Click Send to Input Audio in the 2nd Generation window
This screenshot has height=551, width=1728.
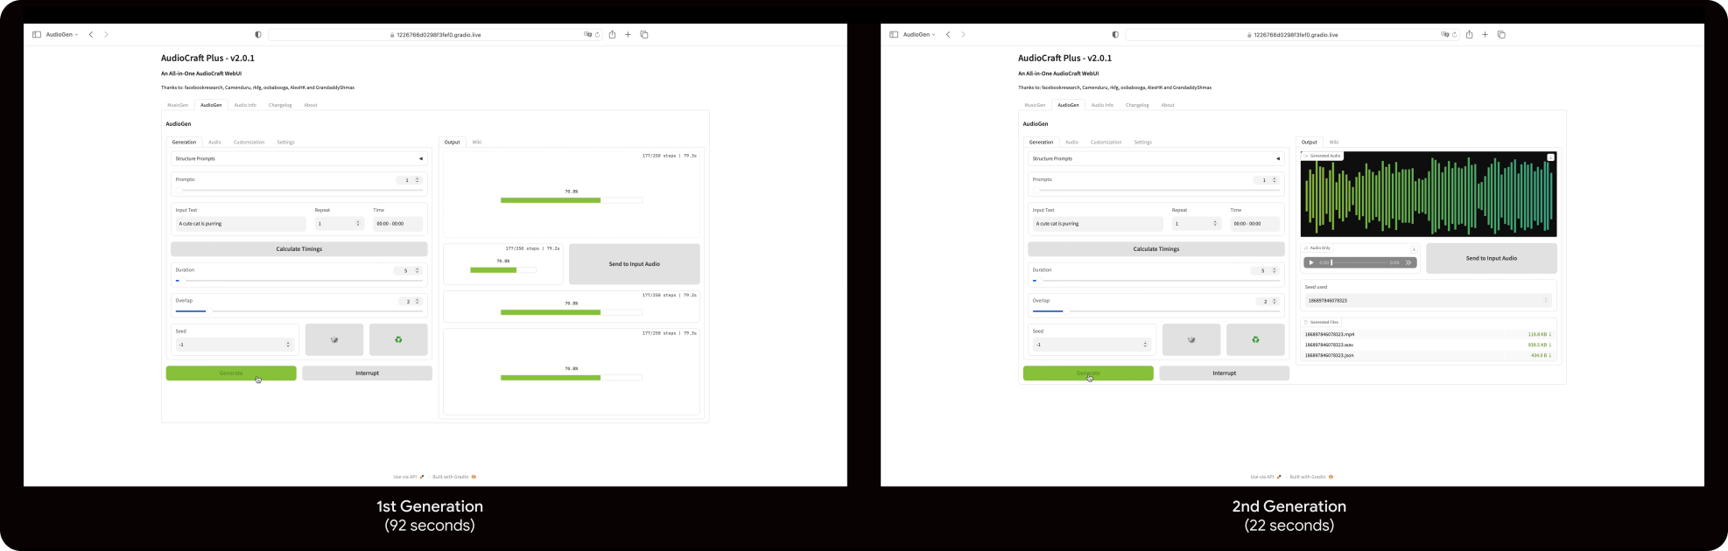coord(1491,258)
